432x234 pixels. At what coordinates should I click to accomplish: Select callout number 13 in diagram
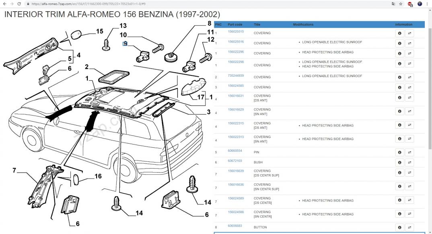click(123, 26)
